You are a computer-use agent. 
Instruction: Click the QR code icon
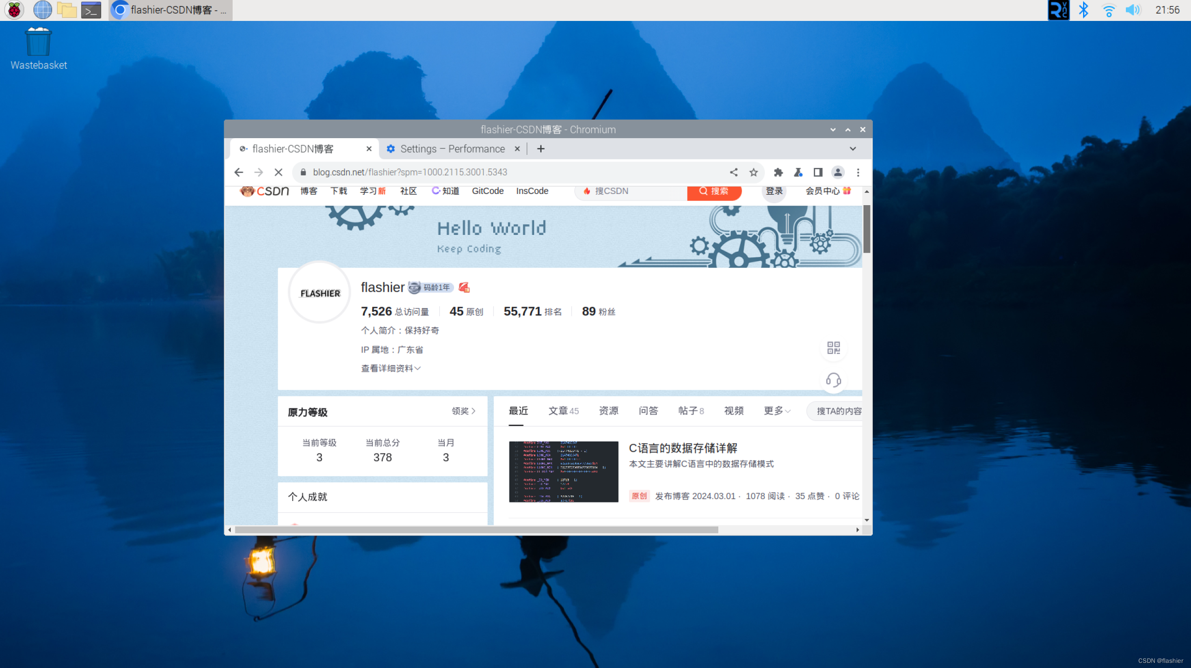(833, 347)
